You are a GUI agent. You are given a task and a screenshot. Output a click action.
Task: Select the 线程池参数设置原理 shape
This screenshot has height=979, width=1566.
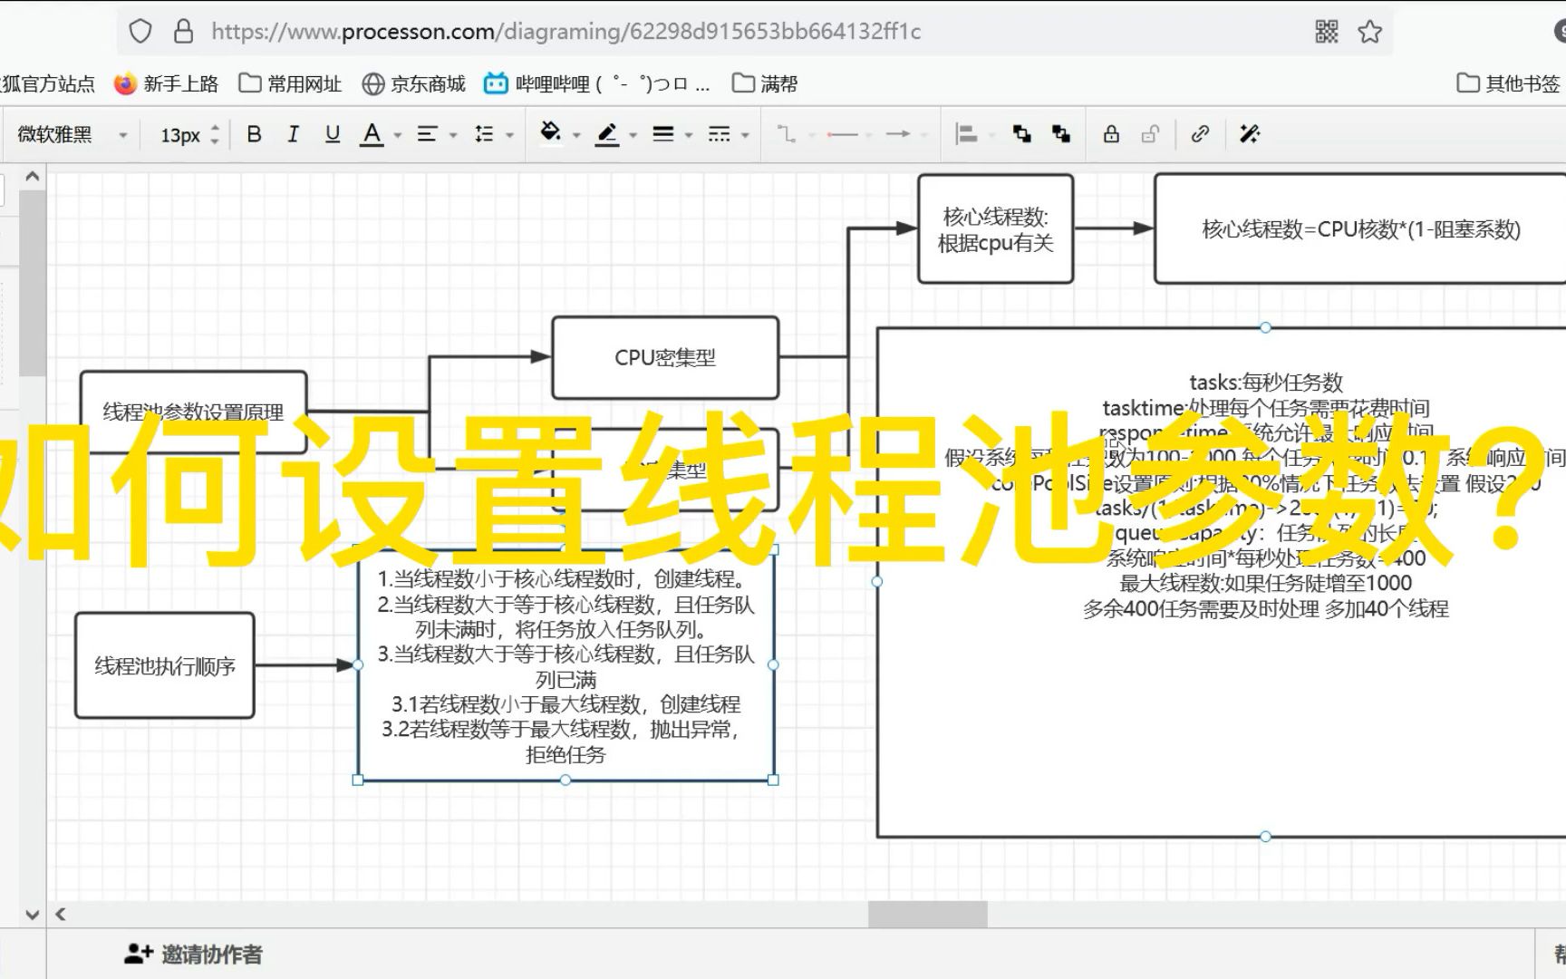coord(193,412)
